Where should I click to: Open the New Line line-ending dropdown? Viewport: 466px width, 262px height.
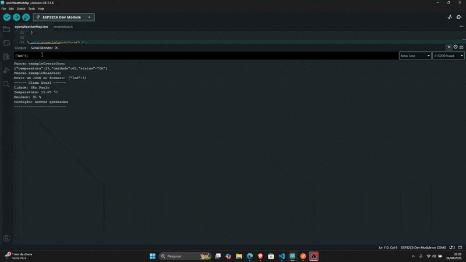pos(415,56)
